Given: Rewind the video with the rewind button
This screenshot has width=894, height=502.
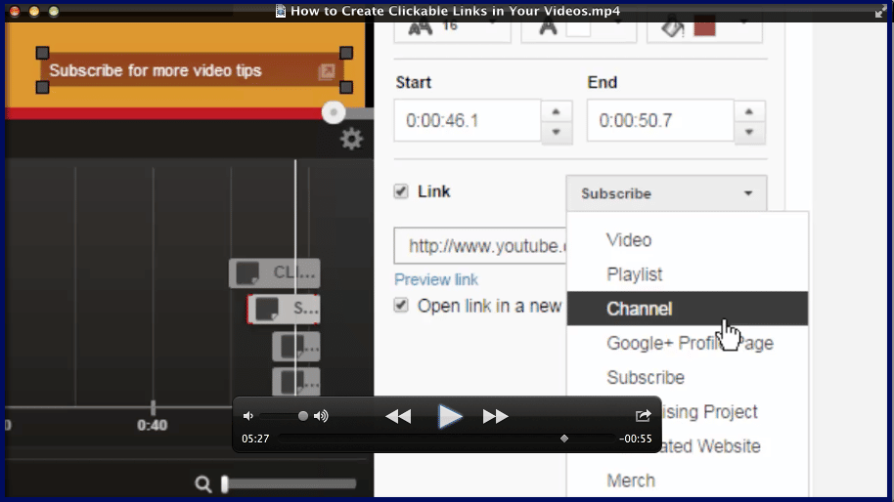Looking at the screenshot, I should (398, 417).
